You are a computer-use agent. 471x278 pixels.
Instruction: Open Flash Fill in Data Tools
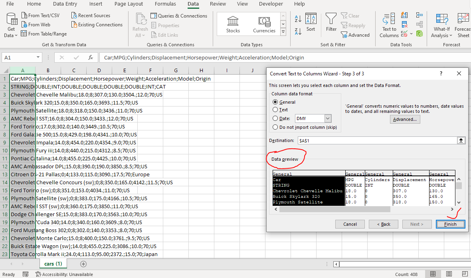point(404,15)
